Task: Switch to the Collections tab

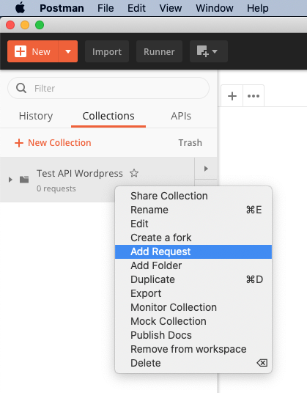Action: pyautogui.click(x=108, y=116)
